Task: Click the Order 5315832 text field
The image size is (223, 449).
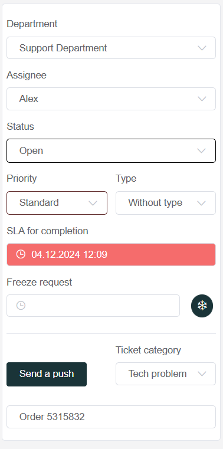Action: tap(111, 417)
